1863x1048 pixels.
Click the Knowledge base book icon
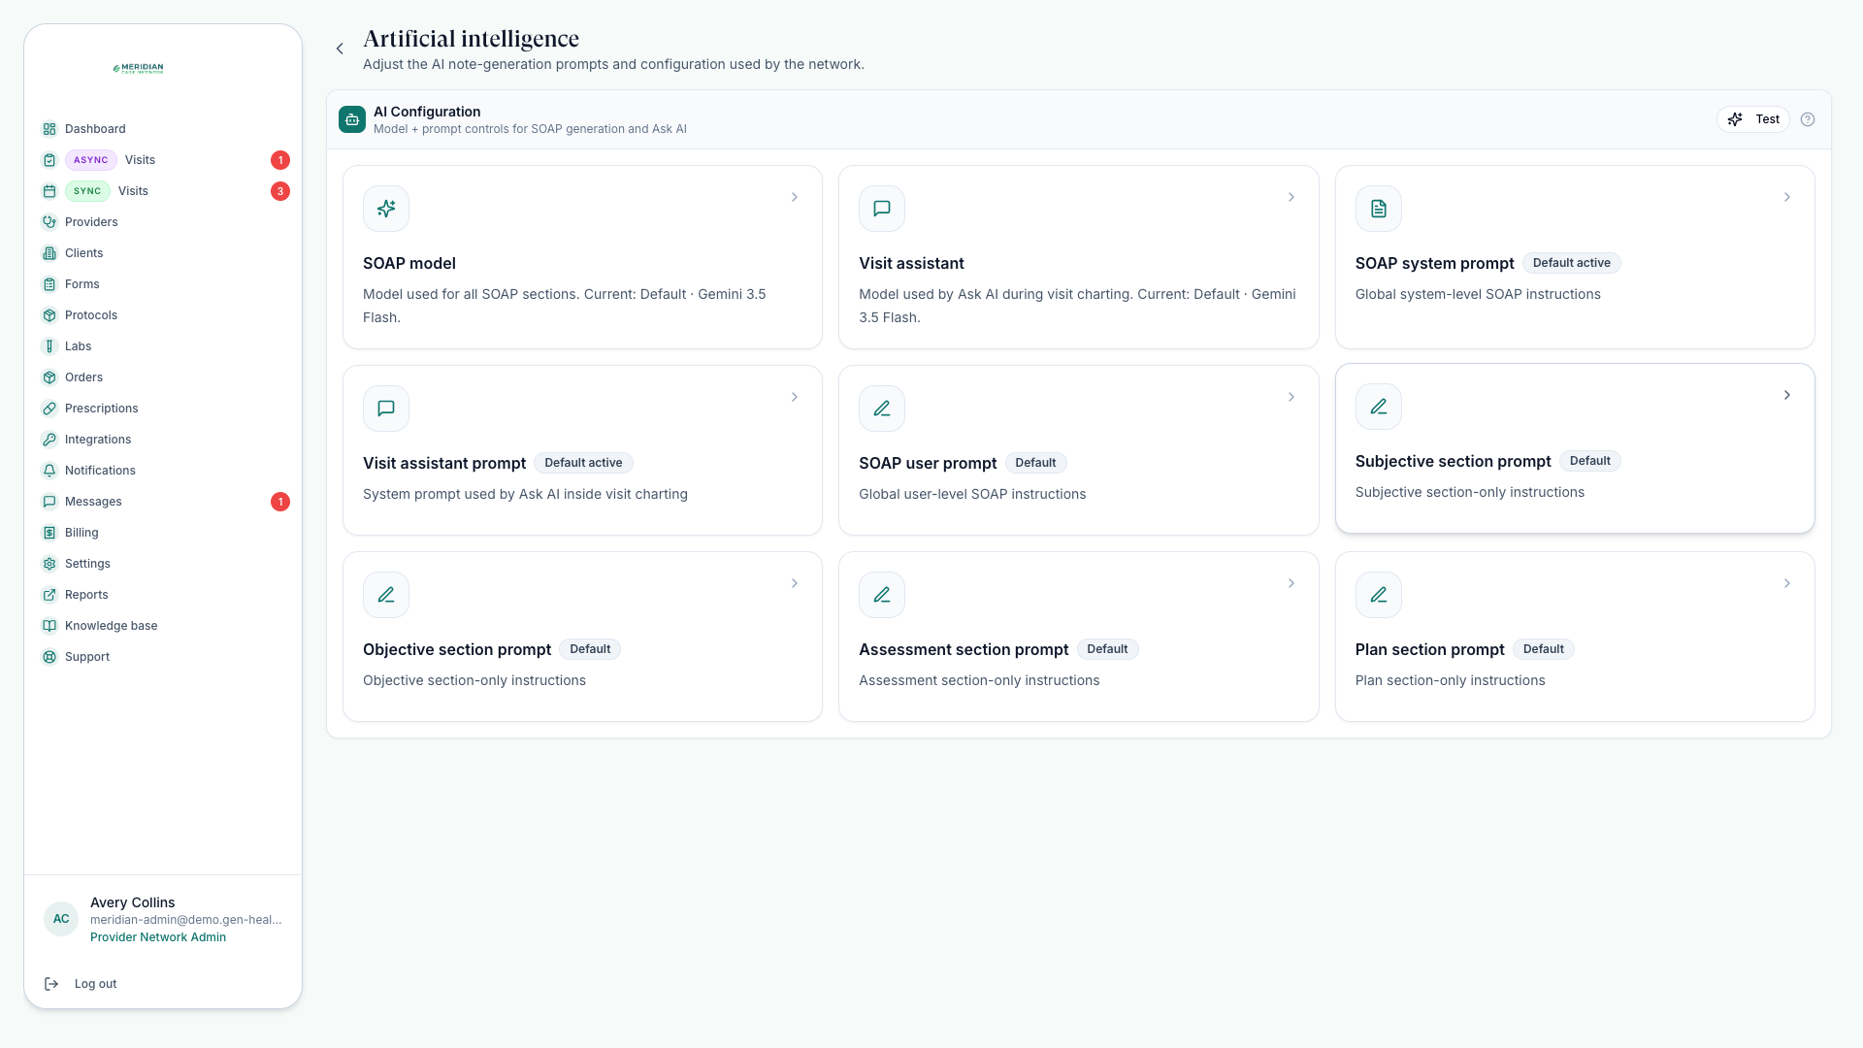[x=49, y=626]
